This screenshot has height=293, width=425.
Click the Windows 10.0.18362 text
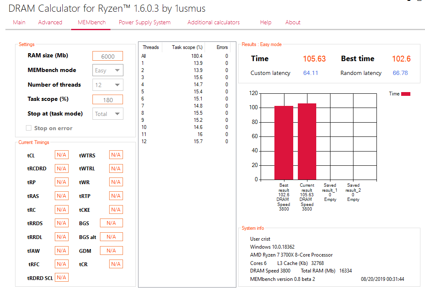(272, 247)
